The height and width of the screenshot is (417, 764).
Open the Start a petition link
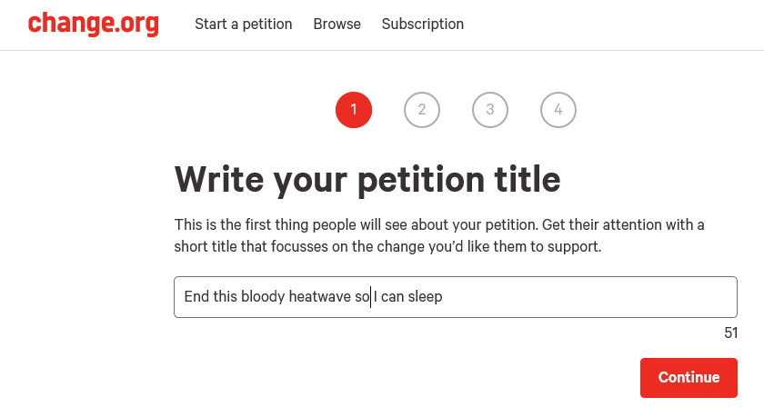click(244, 24)
